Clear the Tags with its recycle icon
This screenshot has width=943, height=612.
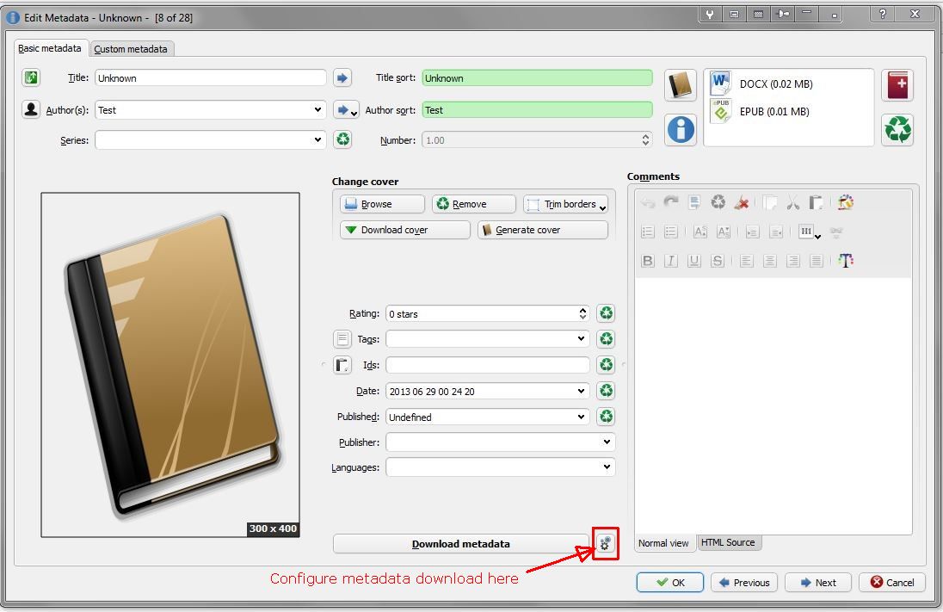click(607, 339)
